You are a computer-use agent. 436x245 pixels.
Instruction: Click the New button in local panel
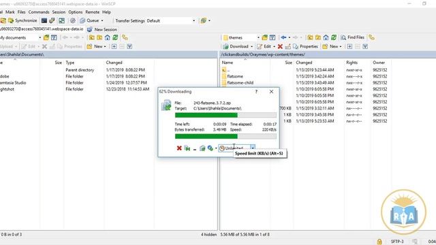96,46
